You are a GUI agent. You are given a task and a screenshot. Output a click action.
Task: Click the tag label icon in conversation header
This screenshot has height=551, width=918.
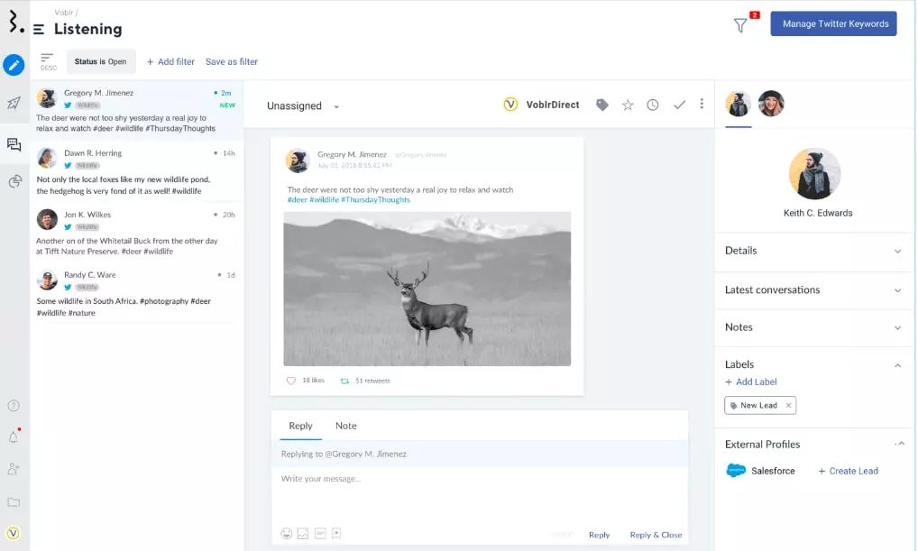602,106
